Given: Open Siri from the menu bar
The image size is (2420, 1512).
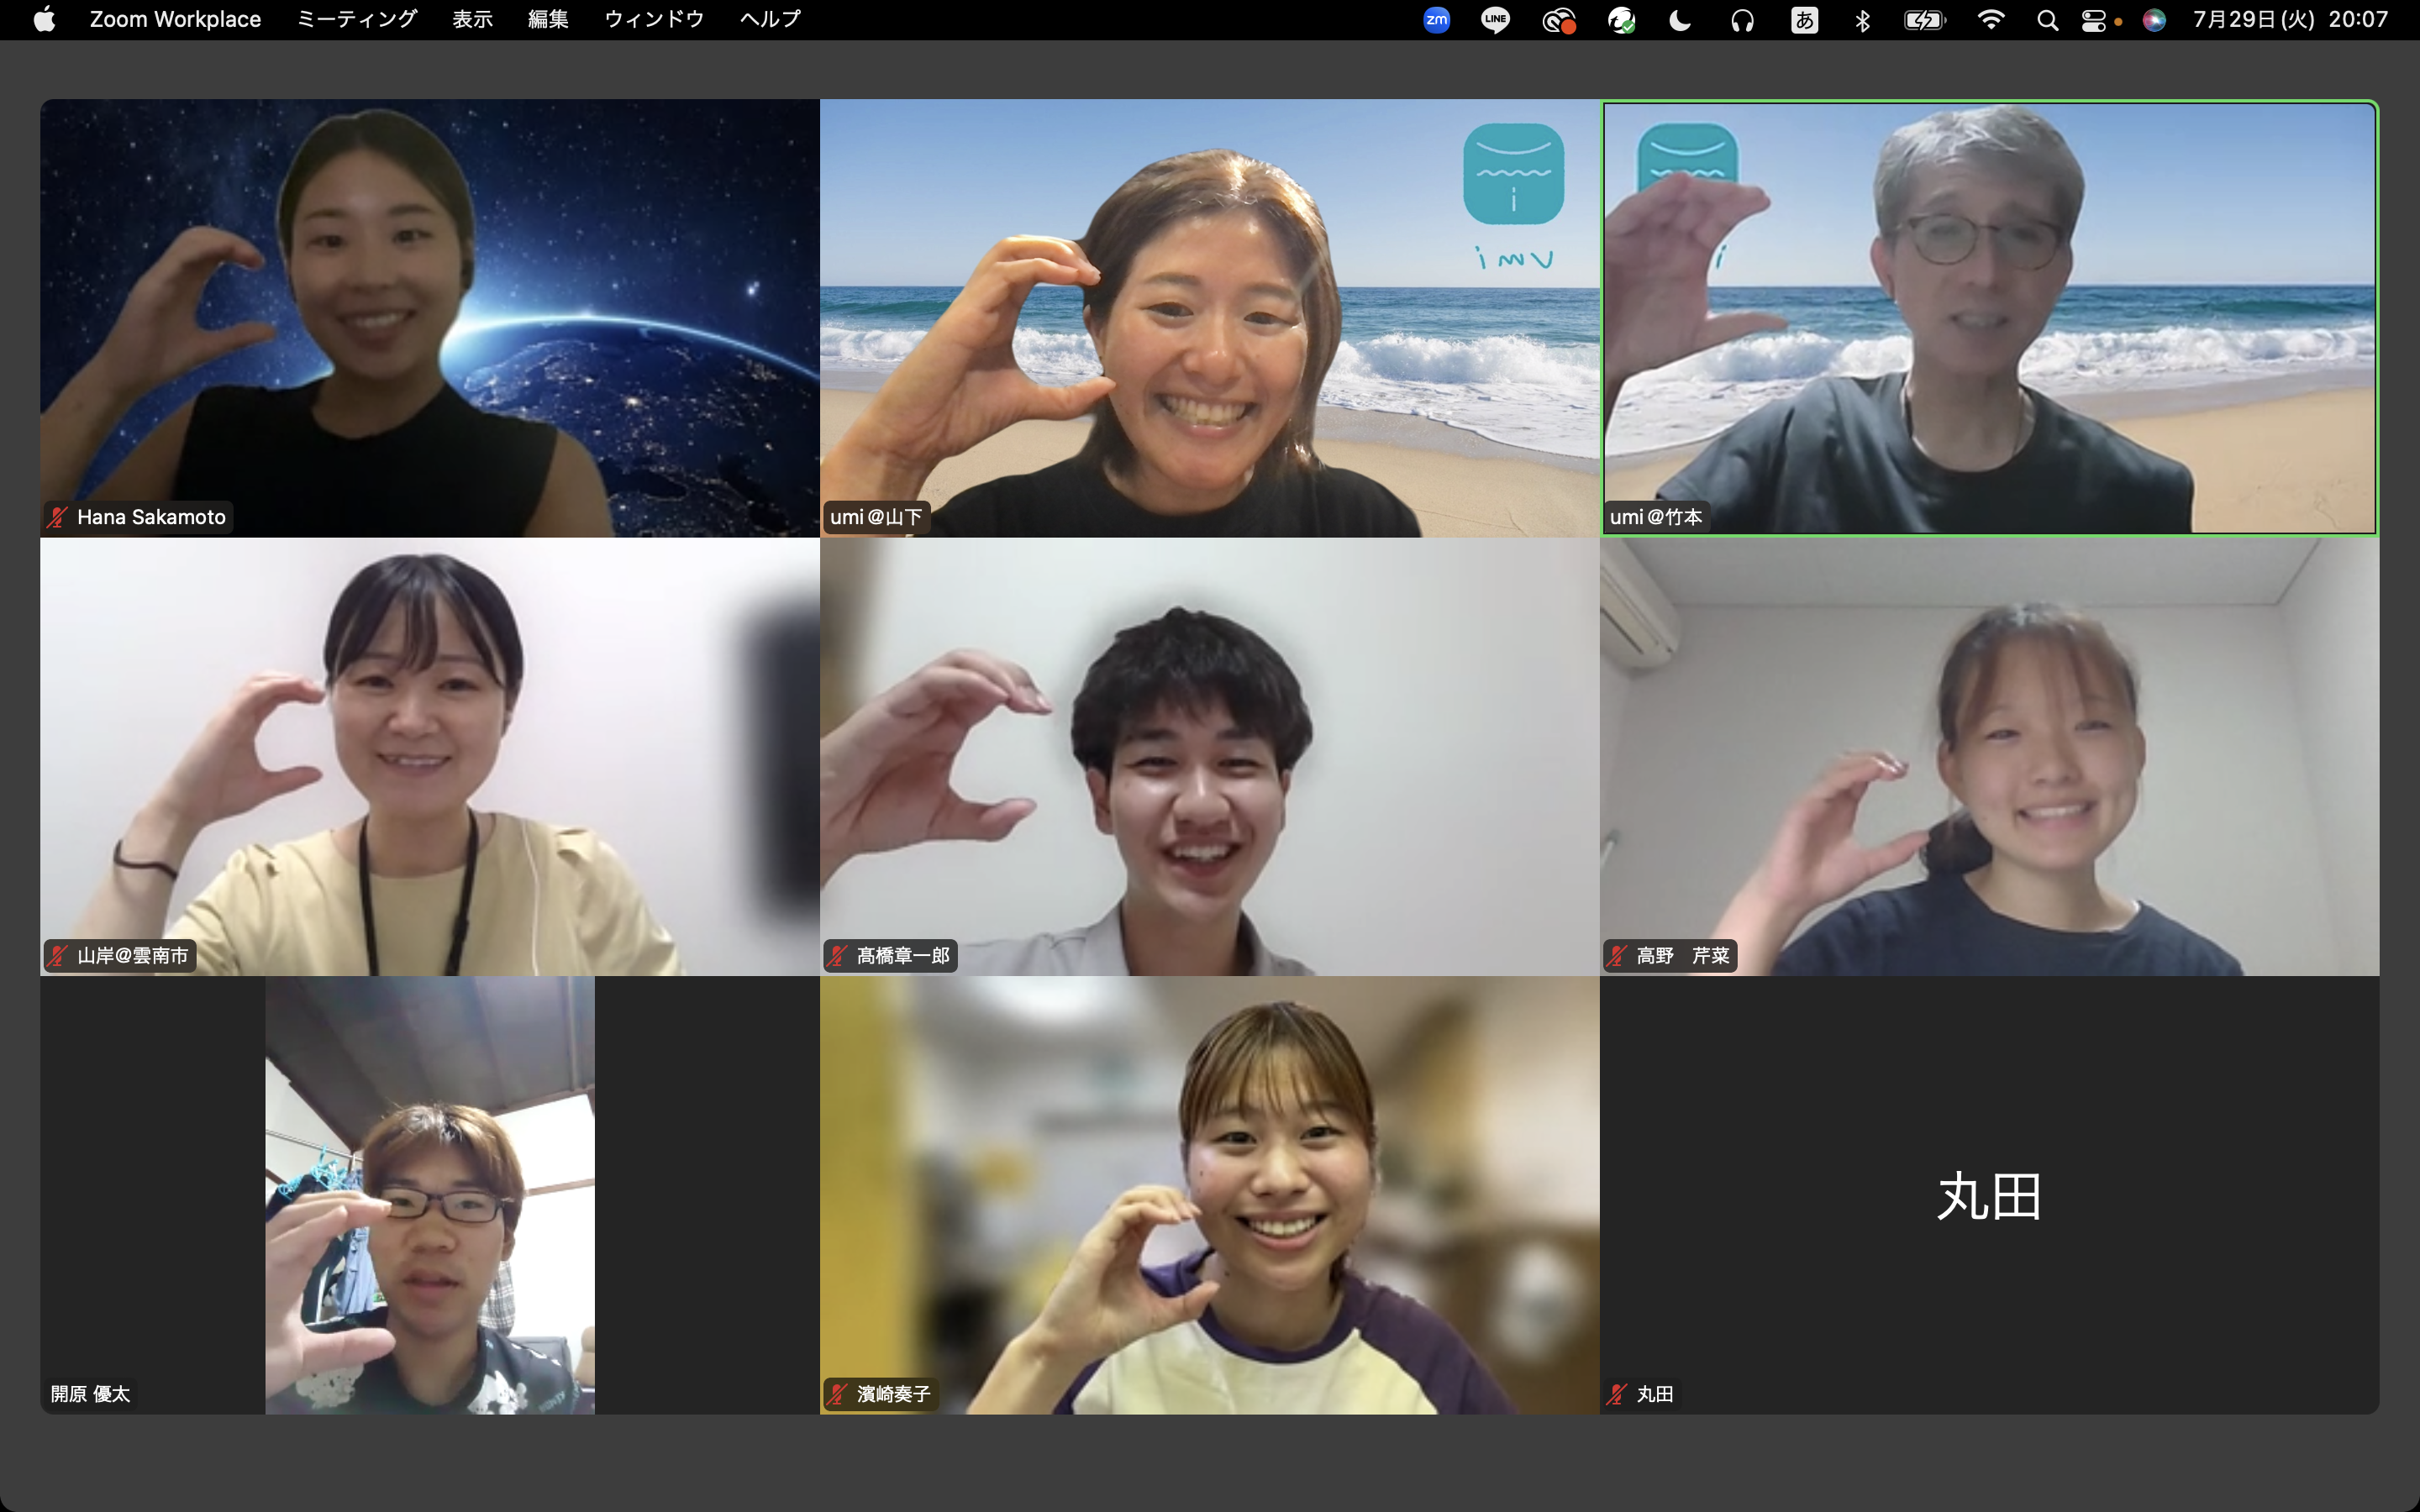Looking at the screenshot, I should 2154,20.
